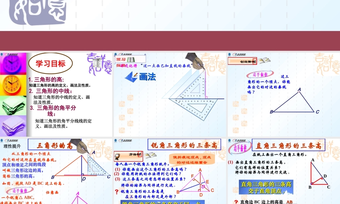Open the 学习目标 slide thumbnail
This screenshot has height=204, width=340.
click(56, 95)
